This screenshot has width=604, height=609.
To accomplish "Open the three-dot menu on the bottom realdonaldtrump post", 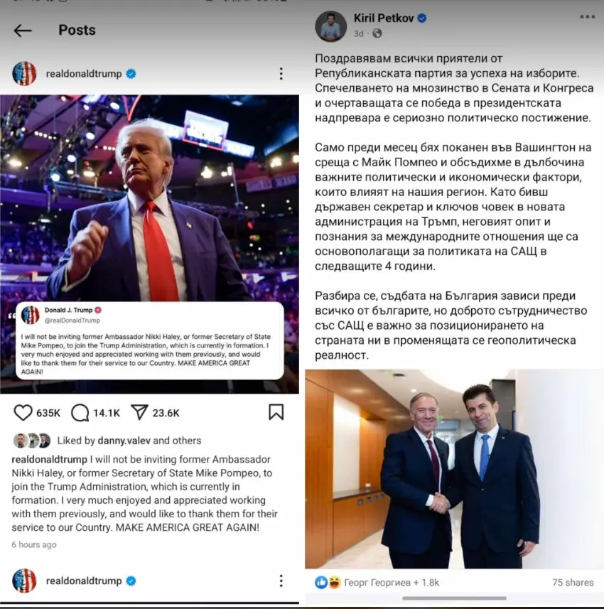I will (x=281, y=581).
